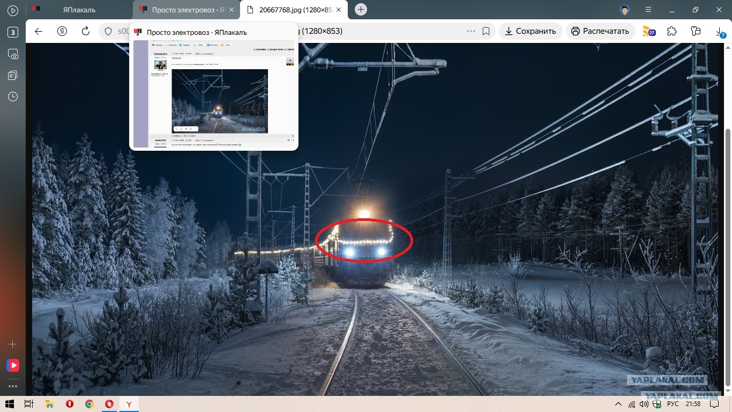Open collections panel in sidebar
Viewport: 732px width, 412px height.
pyautogui.click(x=13, y=75)
